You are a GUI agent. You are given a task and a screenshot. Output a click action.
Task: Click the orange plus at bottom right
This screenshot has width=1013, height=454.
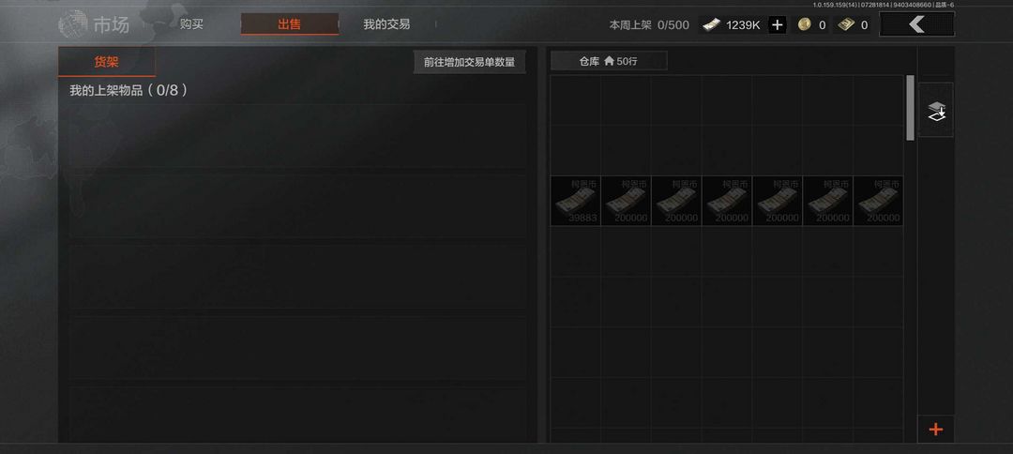(x=935, y=430)
